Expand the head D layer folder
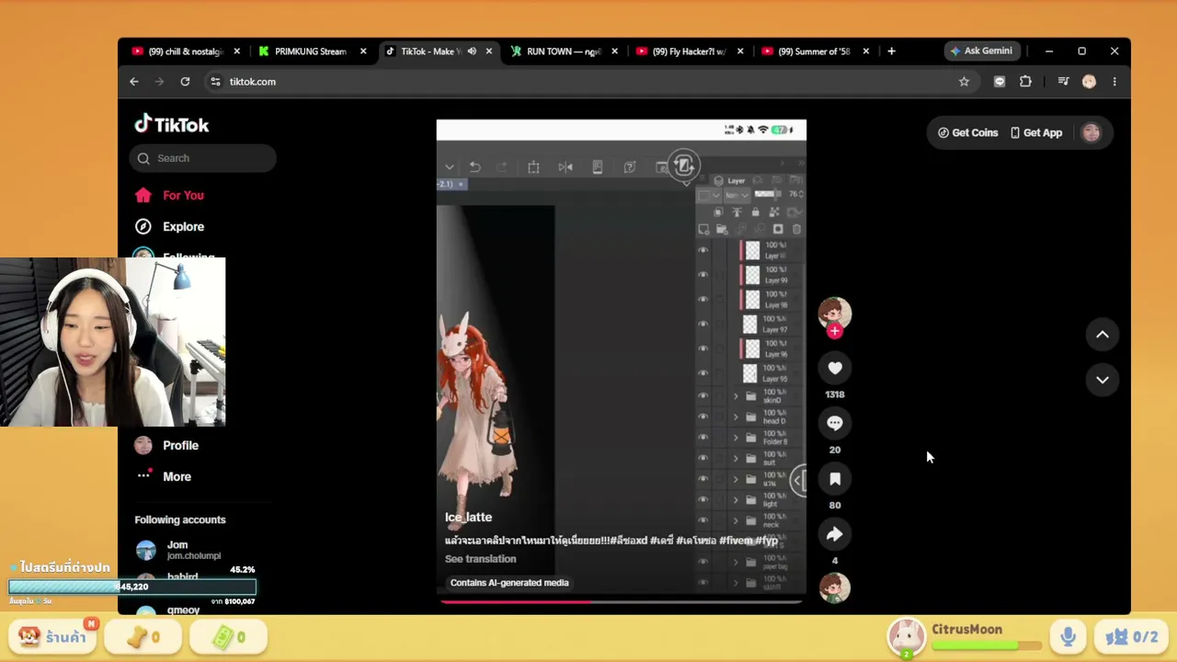This screenshot has width=1177, height=662. coord(736,417)
